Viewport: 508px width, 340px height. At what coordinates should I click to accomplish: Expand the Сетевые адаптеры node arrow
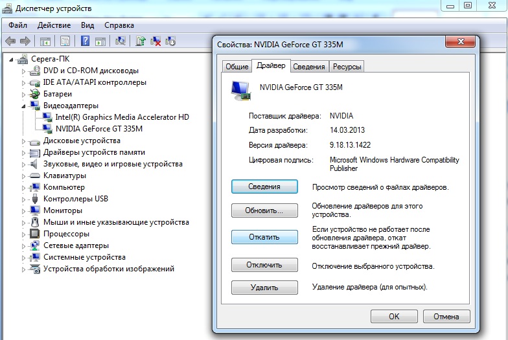pyautogui.click(x=23, y=246)
